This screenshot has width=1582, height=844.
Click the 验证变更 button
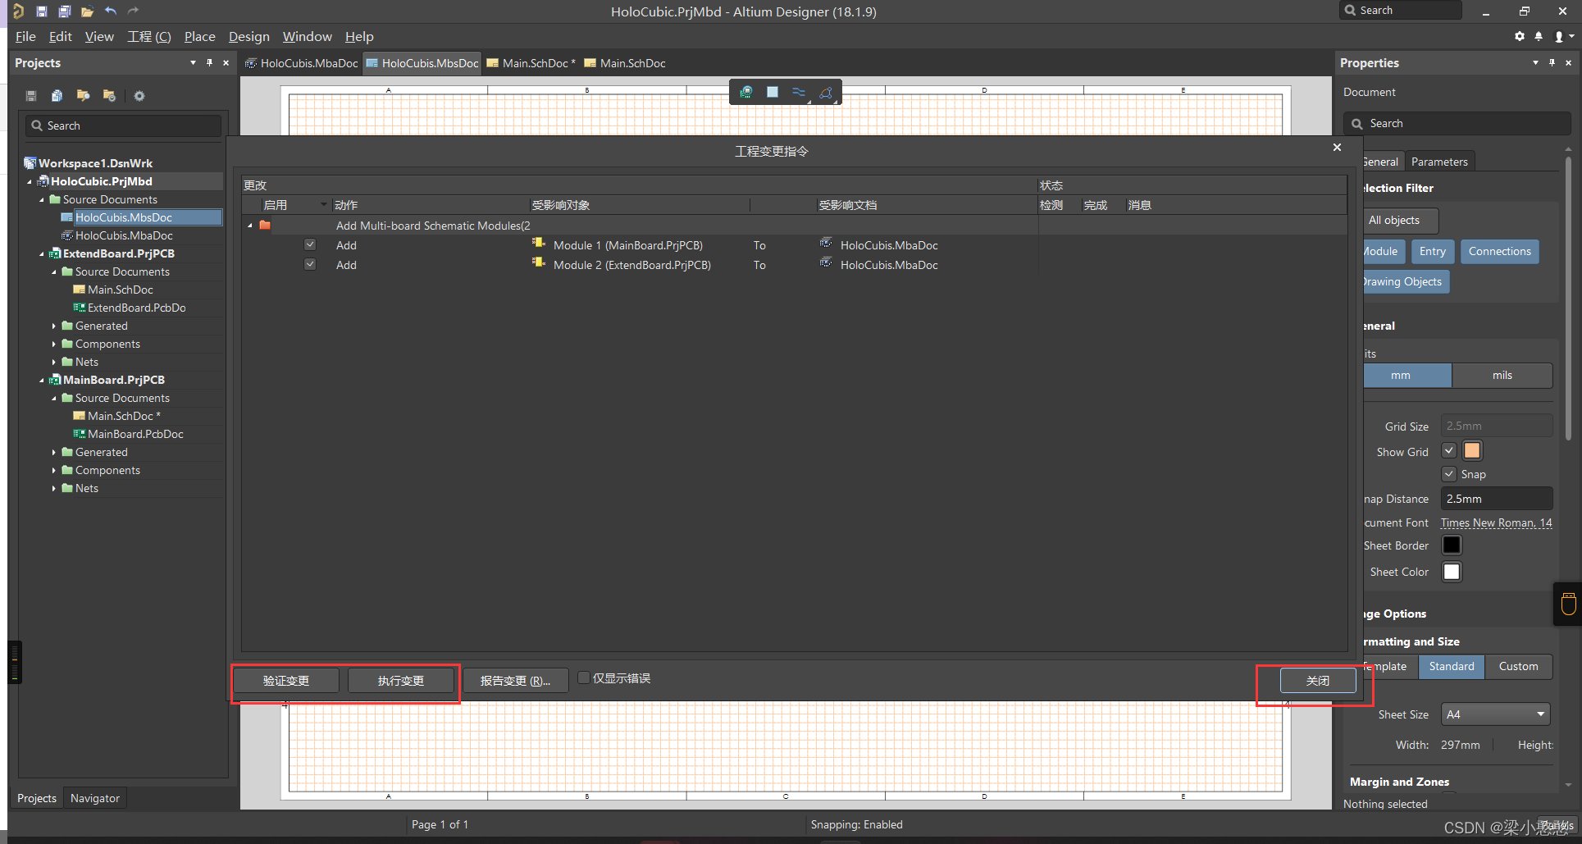[x=285, y=681]
